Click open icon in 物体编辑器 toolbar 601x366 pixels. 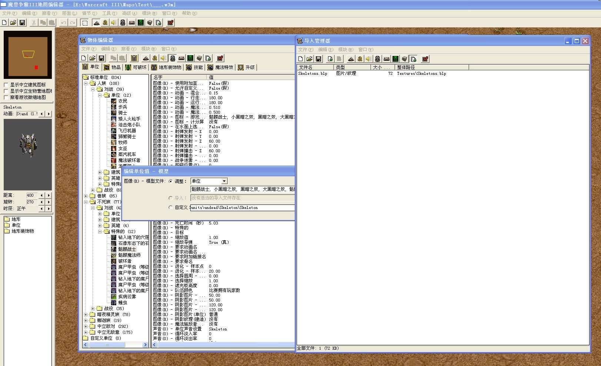93,58
